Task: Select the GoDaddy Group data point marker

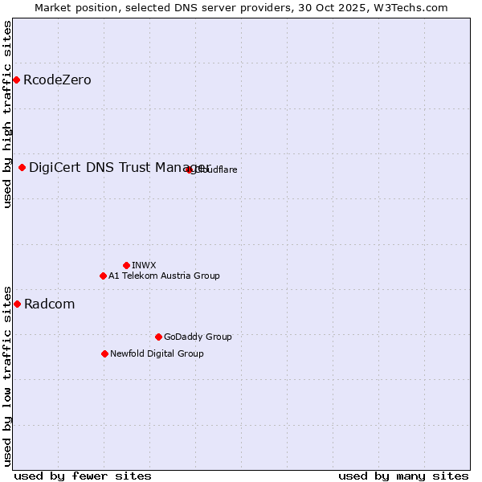Action: click(x=158, y=337)
